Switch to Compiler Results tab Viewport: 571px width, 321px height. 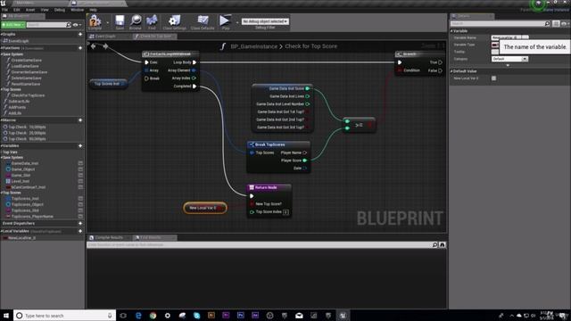click(x=109, y=238)
